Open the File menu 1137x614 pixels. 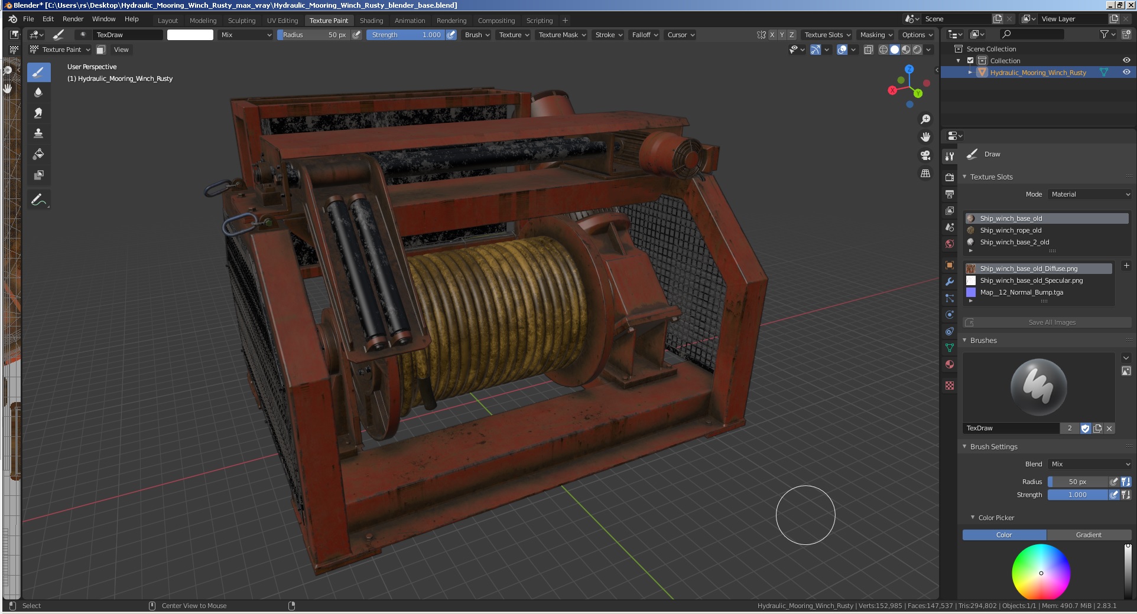tap(28, 19)
